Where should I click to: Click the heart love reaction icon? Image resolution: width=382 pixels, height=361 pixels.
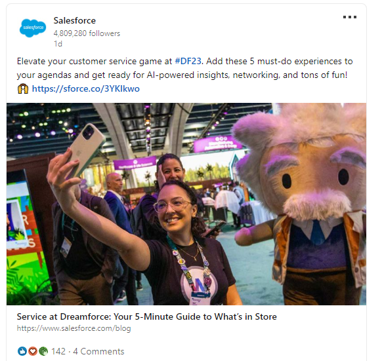point(33,351)
